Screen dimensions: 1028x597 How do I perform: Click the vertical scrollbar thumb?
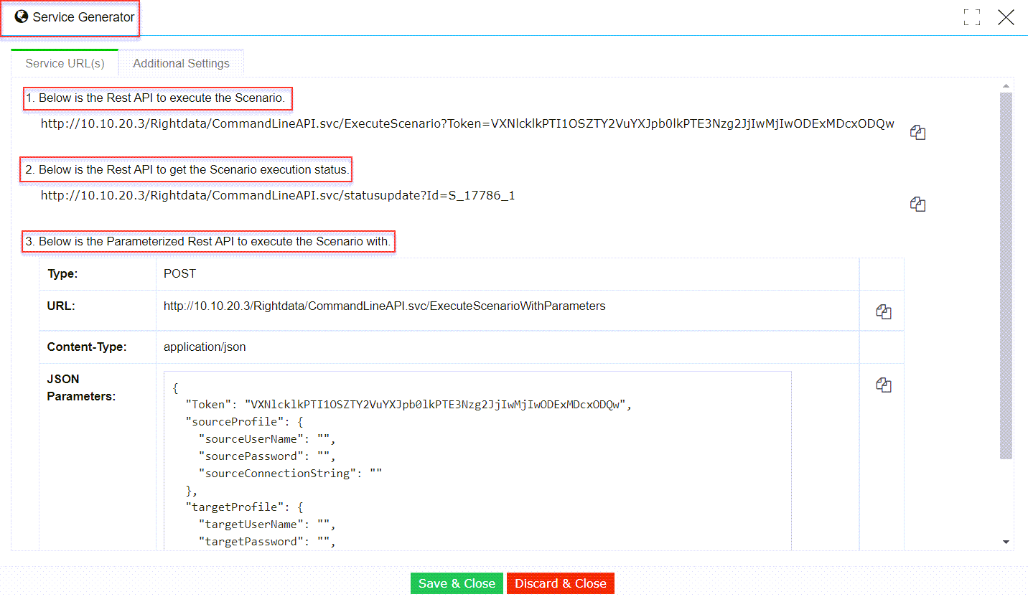pyautogui.click(x=1006, y=276)
